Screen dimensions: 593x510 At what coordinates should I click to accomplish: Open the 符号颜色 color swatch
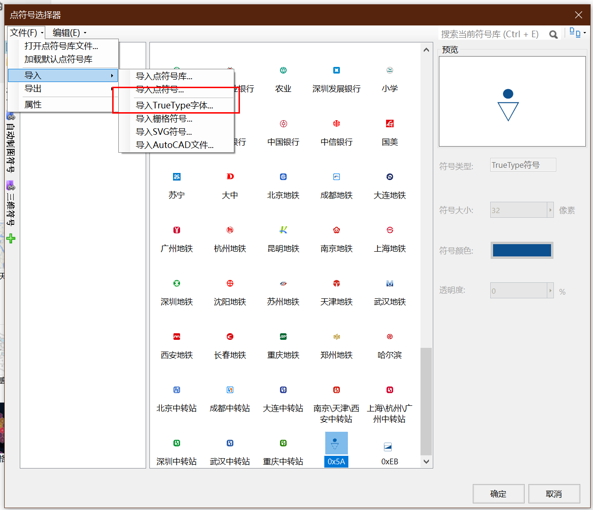tap(522, 250)
